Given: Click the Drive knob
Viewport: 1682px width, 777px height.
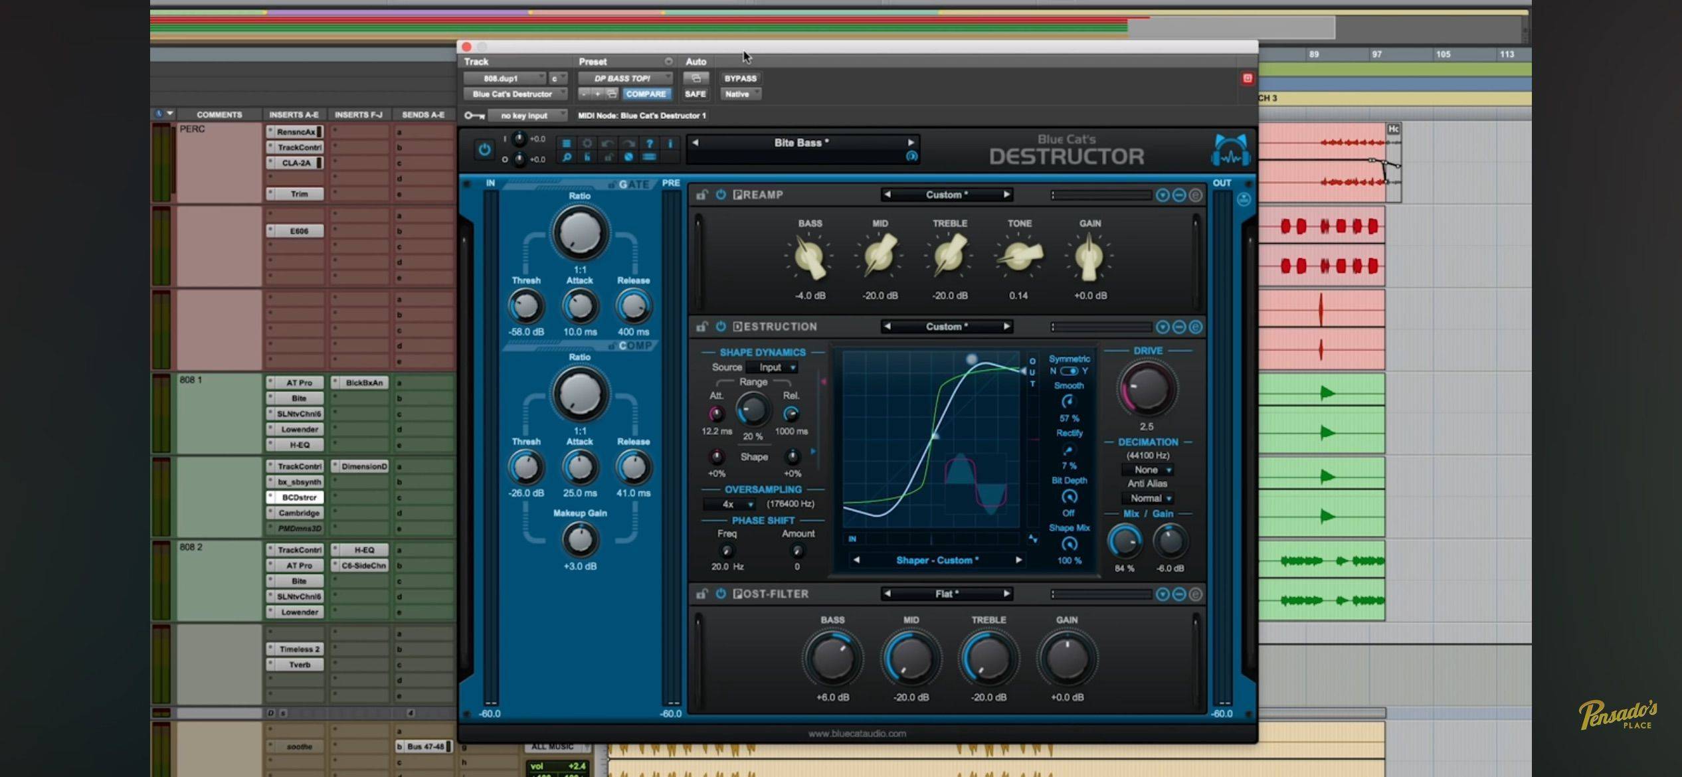Looking at the screenshot, I should click(1147, 389).
